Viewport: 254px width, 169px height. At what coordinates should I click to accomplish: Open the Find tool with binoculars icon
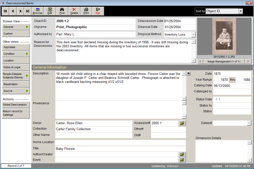(x=62, y=11)
